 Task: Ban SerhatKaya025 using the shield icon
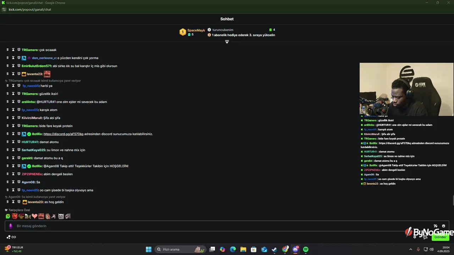click(x=19, y=150)
